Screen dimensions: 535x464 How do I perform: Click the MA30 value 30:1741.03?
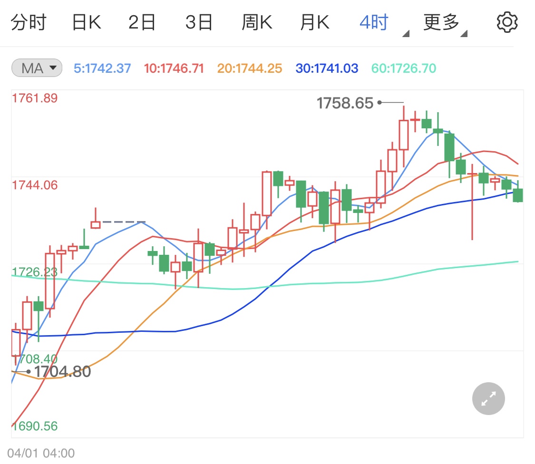[327, 68]
